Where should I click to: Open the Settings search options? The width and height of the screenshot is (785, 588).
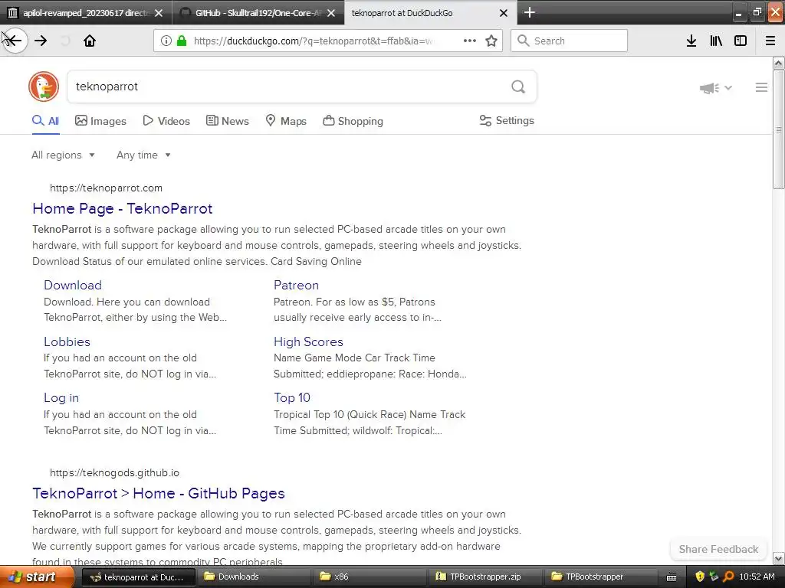tap(507, 120)
